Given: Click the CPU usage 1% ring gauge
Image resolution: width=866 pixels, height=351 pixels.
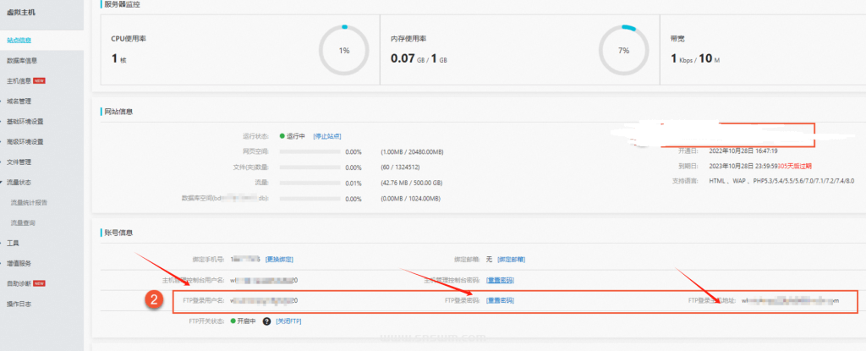Looking at the screenshot, I should (344, 50).
